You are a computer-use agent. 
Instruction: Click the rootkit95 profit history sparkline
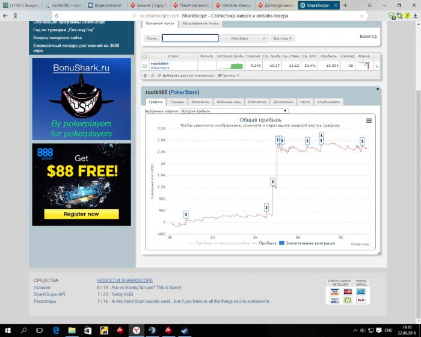[230, 66]
